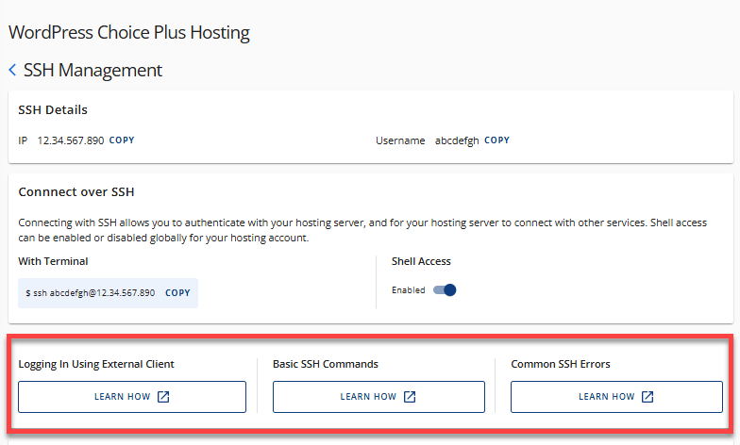Click external-link icon under Basic SSH Commands

point(410,397)
